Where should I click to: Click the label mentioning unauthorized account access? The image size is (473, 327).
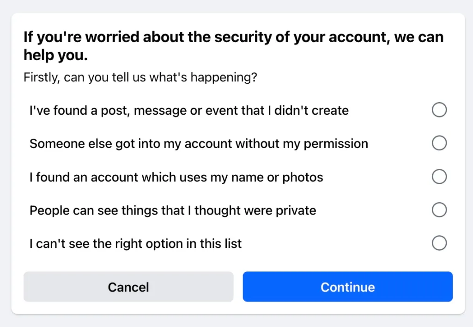[199, 143]
